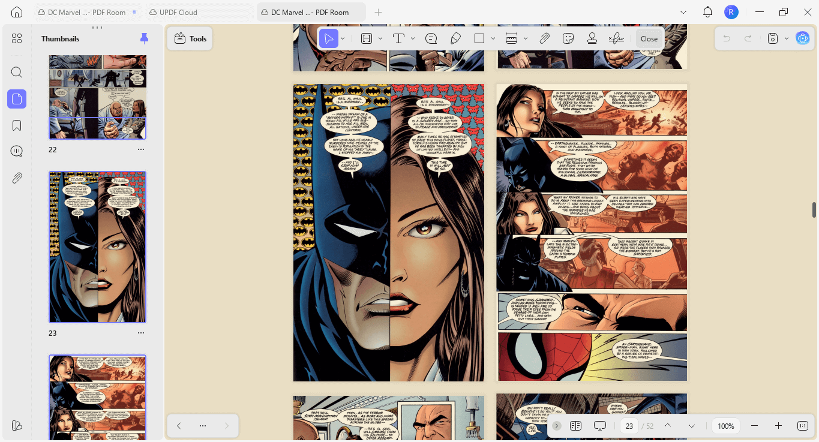Click the attach file paperclip in toolbar
The height and width of the screenshot is (442, 819).
click(544, 38)
